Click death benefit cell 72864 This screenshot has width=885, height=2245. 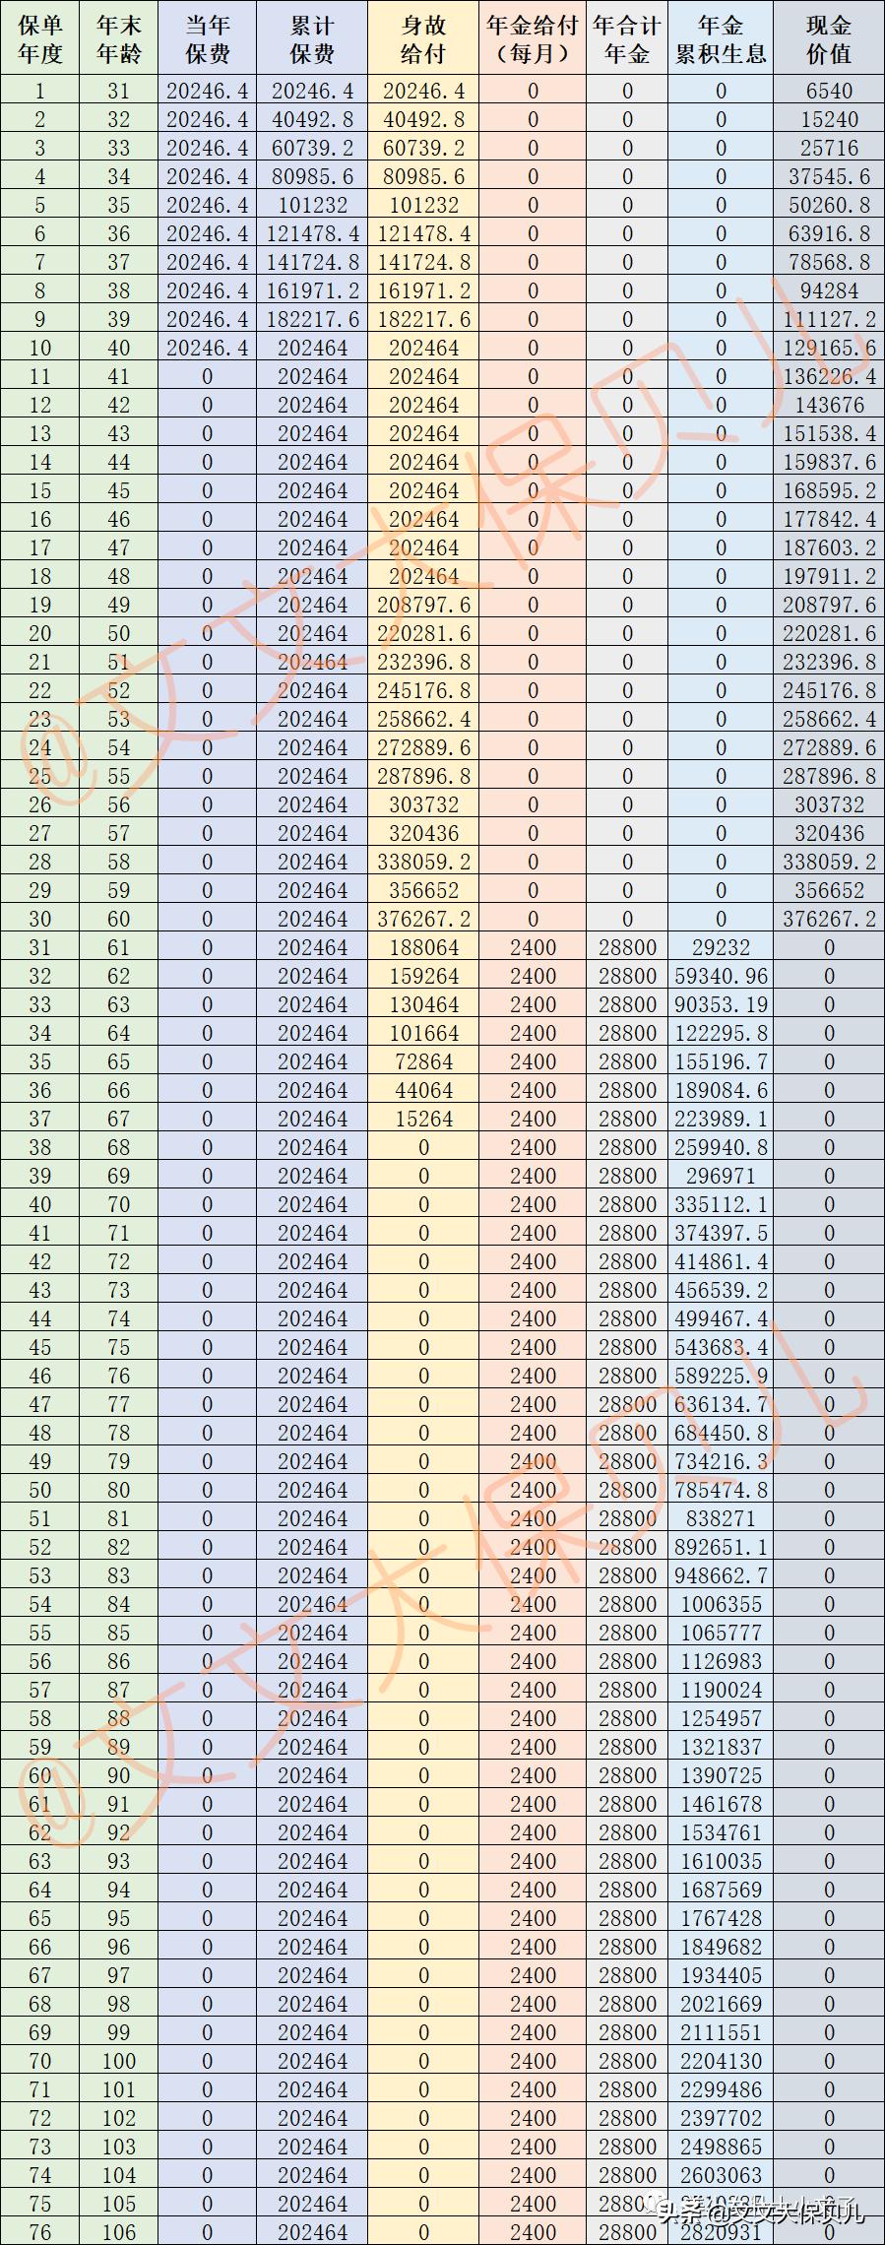pyautogui.click(x=423, y=1061)
